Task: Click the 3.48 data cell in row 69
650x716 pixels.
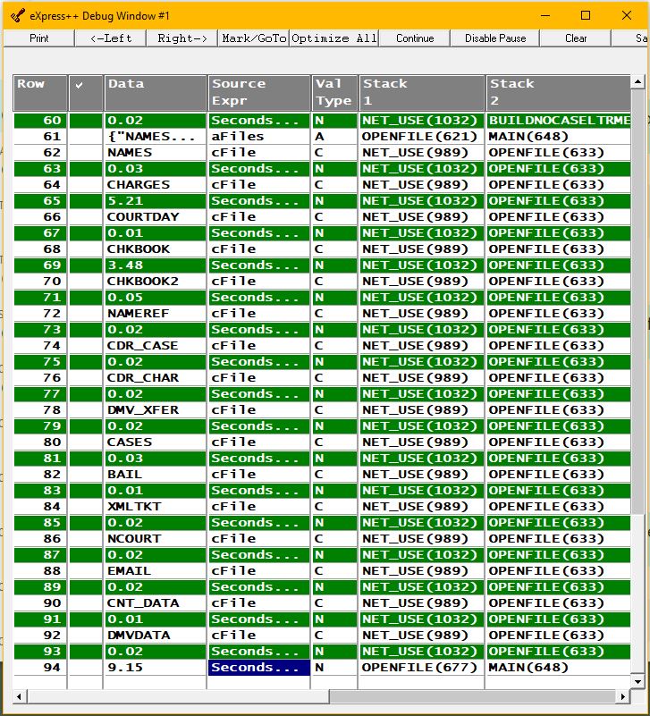Action: click(156, 265)
